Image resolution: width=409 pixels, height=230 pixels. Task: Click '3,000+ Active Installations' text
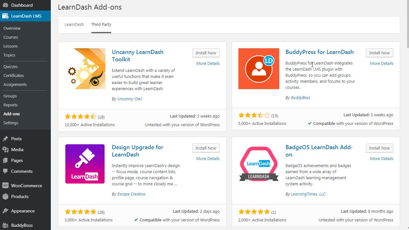point(89,220)
